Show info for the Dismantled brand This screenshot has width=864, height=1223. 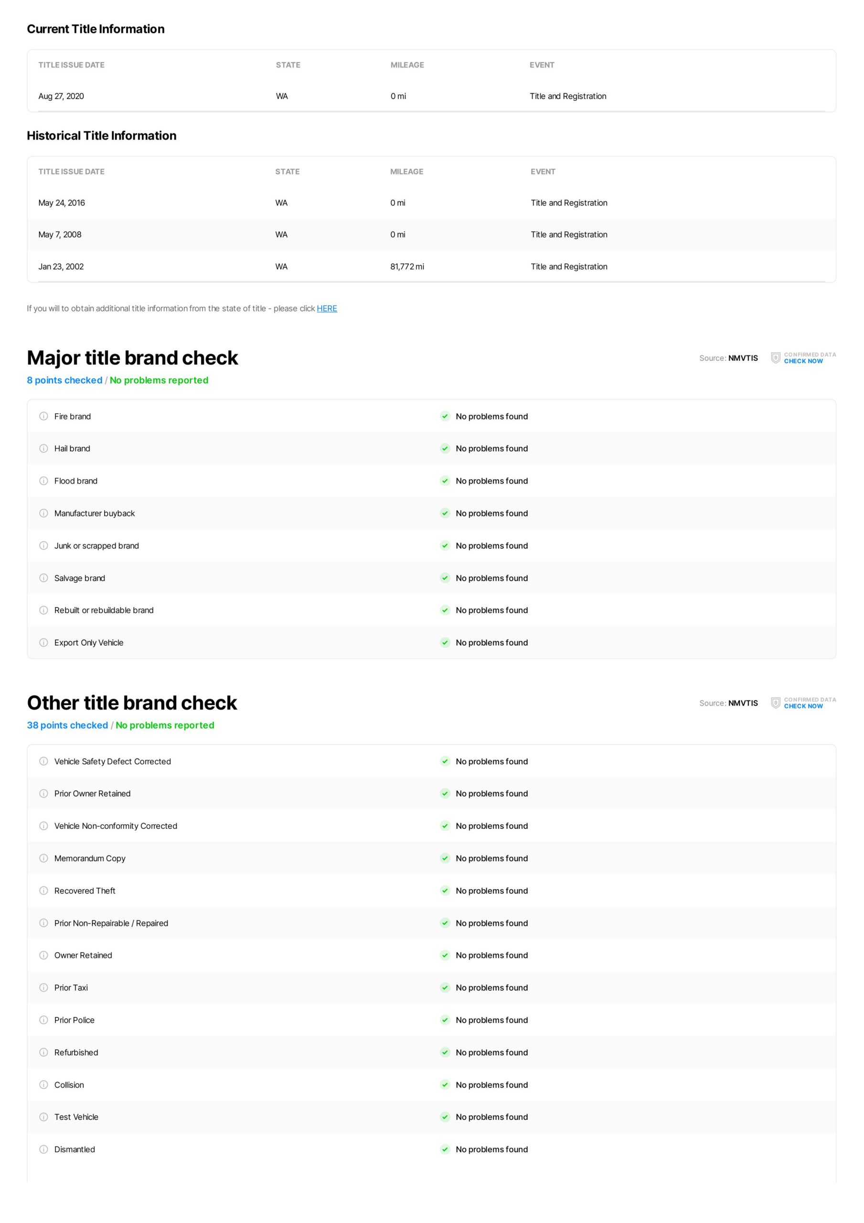[43, 1149]
